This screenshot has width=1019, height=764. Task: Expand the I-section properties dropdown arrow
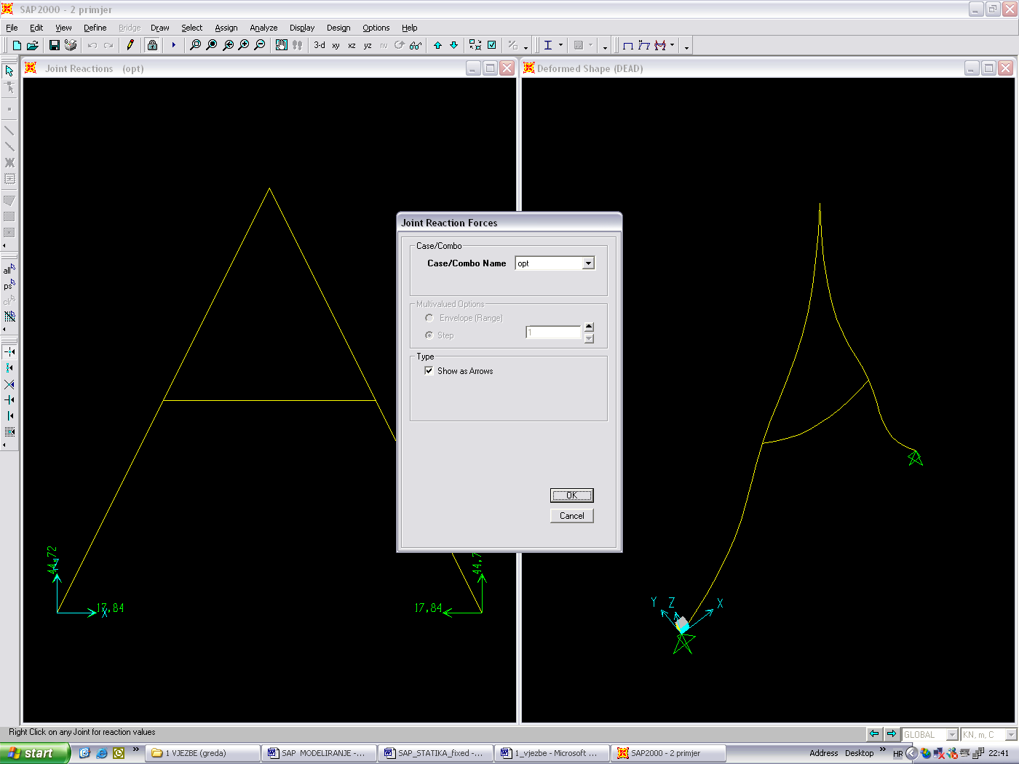coord(560,45)
